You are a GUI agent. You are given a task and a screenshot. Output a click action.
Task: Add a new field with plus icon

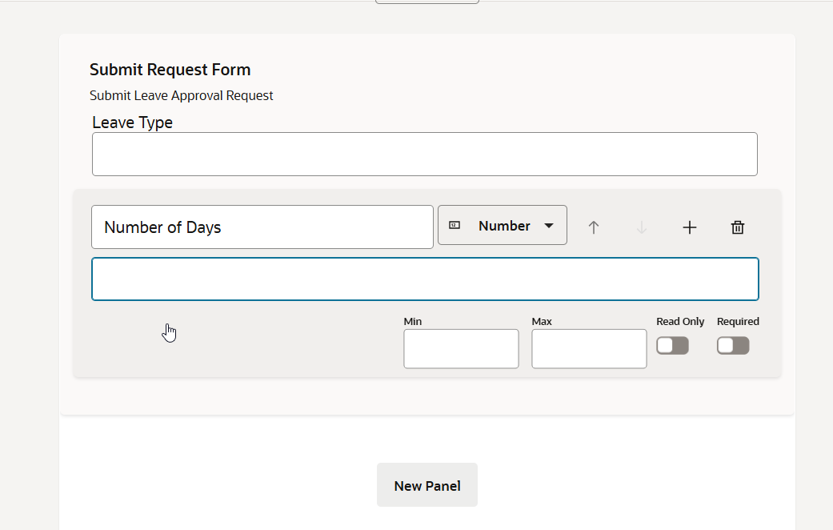click(689, 227)
